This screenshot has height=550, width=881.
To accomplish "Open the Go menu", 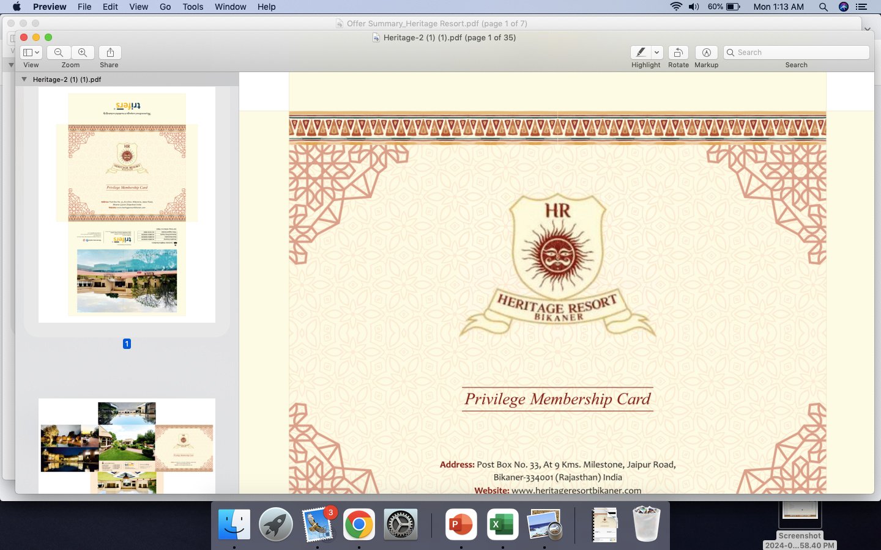I will [x=165, y=7].
